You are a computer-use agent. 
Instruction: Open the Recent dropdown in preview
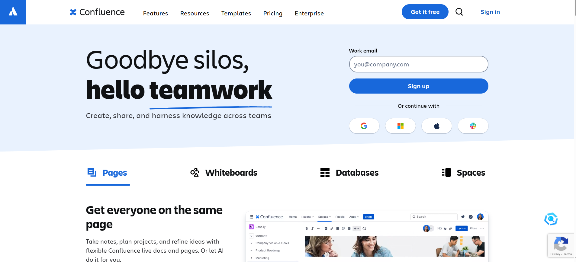[307, 217]
